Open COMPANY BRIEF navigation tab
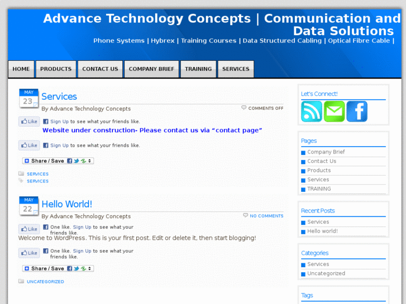This screenshot has width=406, height=304. click(x=151, y=69)
